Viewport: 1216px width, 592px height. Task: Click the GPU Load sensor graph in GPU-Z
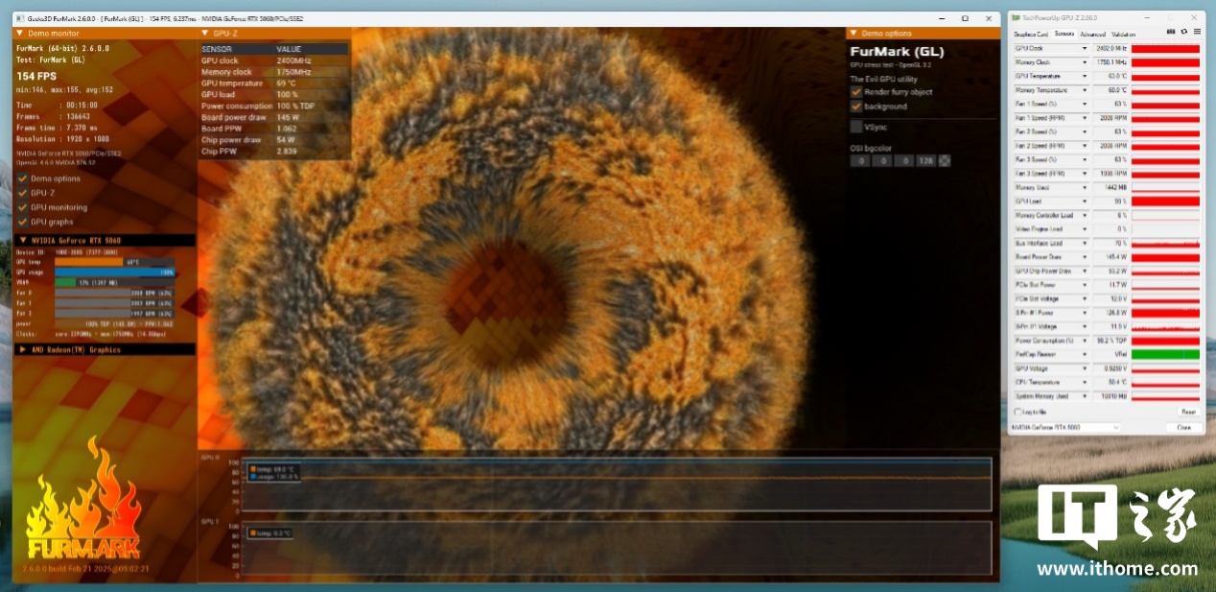1165,201
